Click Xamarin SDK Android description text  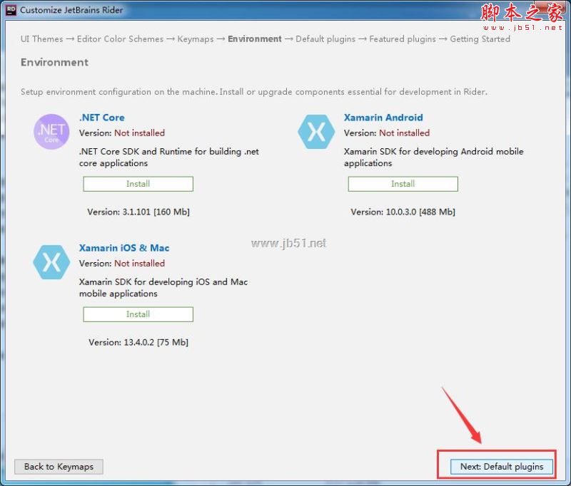pyautogui.click(x=434, y=157)
